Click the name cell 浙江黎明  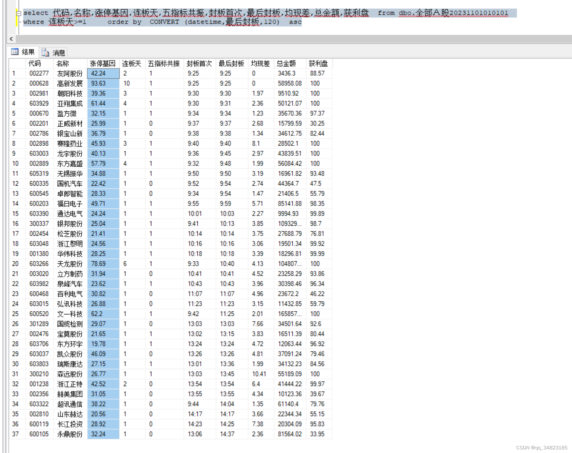pyautogui.click(x=71, y=244)
